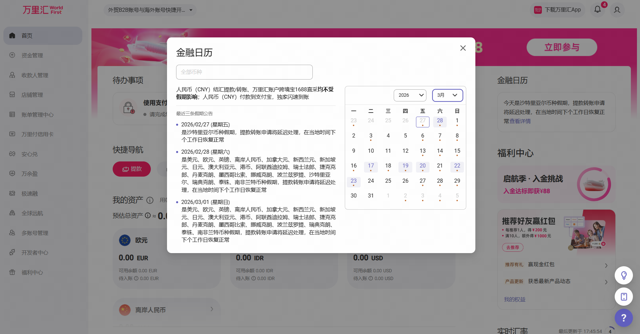
Task: Open the user profile icon
Action: tap(617, 10)
